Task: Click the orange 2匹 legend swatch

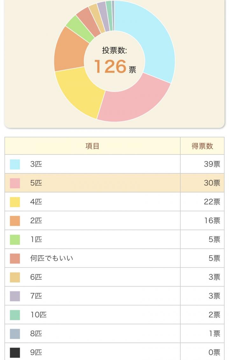Action: coord(15,221)
